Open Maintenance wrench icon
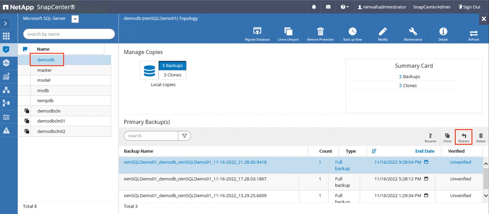This screenshot has height=214, width=489. pyautogui.click(x=413, y=34)
